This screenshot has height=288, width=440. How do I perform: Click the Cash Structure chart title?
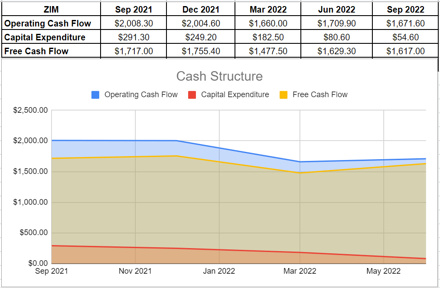[219, 76]
